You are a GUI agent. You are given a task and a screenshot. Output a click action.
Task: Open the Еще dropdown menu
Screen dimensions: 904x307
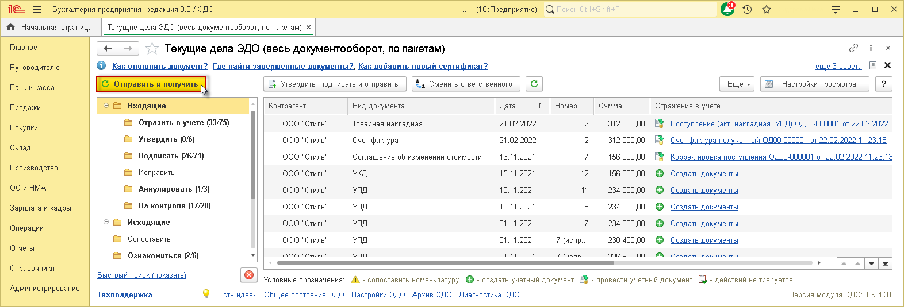coord(737,84)
